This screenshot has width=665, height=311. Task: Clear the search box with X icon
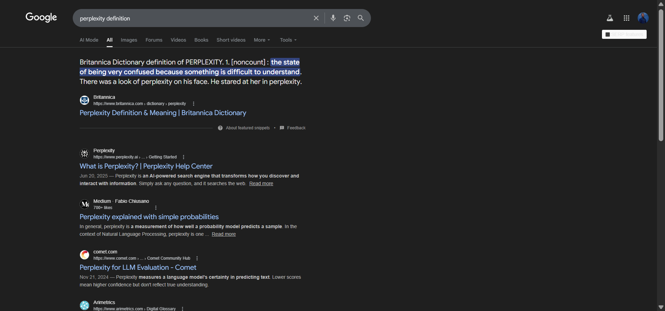click(x=316, y=18)
